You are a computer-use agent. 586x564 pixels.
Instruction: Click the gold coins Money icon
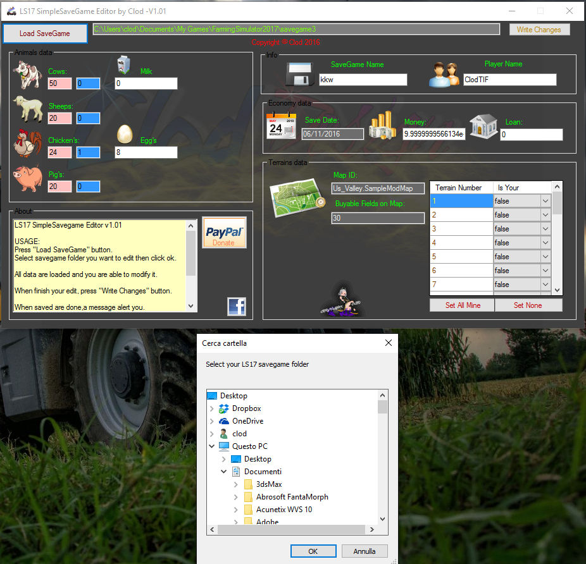[383, 125]
